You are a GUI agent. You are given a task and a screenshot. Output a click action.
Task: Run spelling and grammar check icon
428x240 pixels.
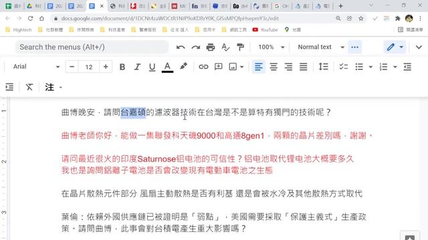tap(225, 47)
